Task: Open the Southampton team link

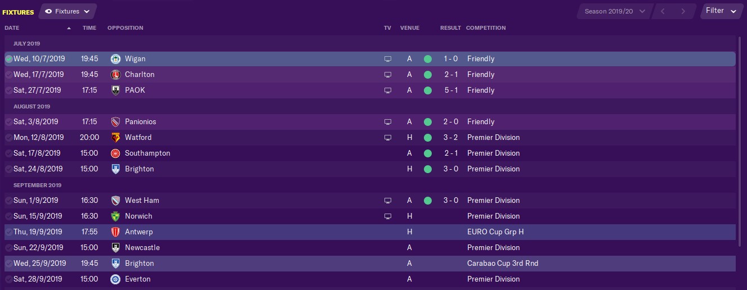Action: click(147, 153)
